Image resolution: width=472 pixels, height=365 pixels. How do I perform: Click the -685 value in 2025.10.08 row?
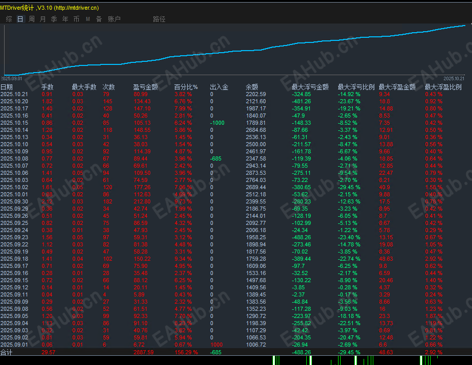(215, 158)
